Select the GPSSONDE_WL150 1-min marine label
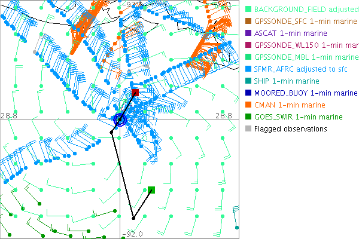359x239 pixels. [x=305, y=45]
